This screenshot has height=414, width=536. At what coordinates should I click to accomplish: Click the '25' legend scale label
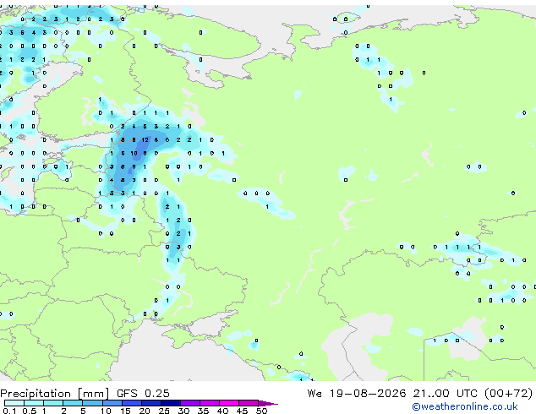(164, 411)
